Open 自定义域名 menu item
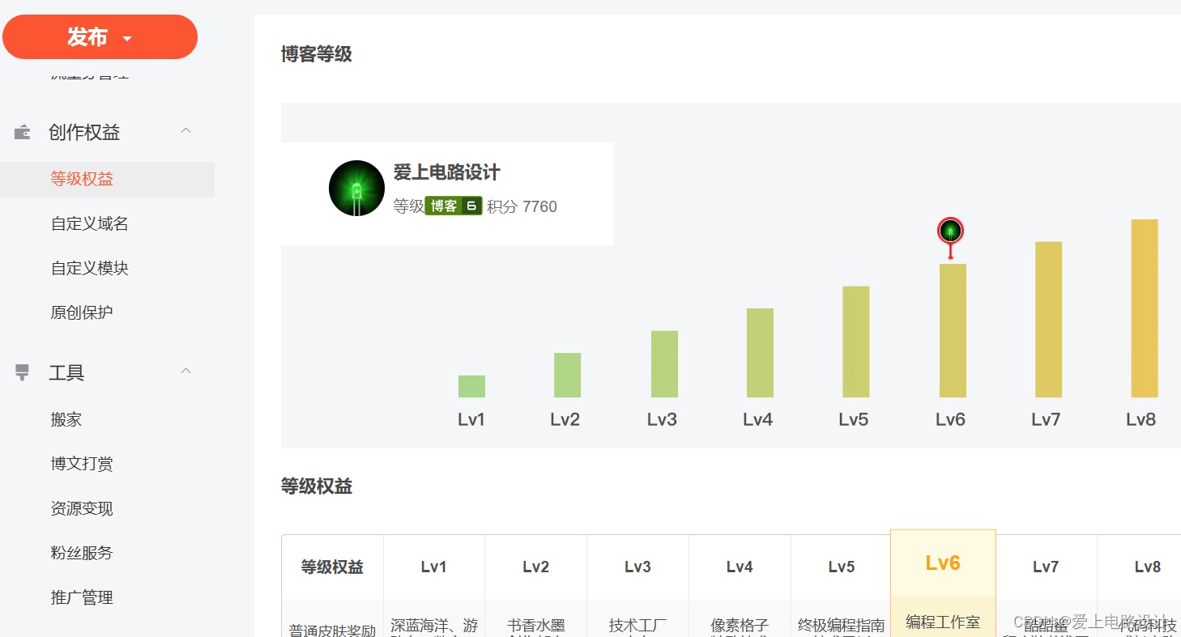The height and width of the screenshot is (637, 1181). click(90, 223)
